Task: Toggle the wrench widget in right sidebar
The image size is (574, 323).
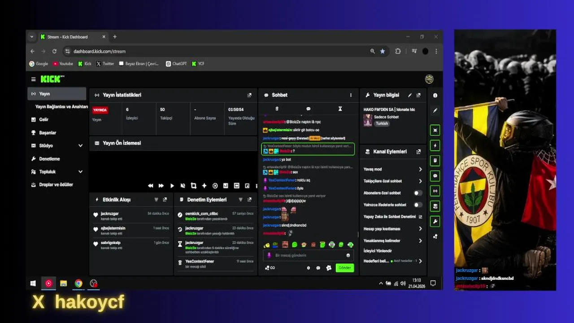Action: [x=435, y=221]
